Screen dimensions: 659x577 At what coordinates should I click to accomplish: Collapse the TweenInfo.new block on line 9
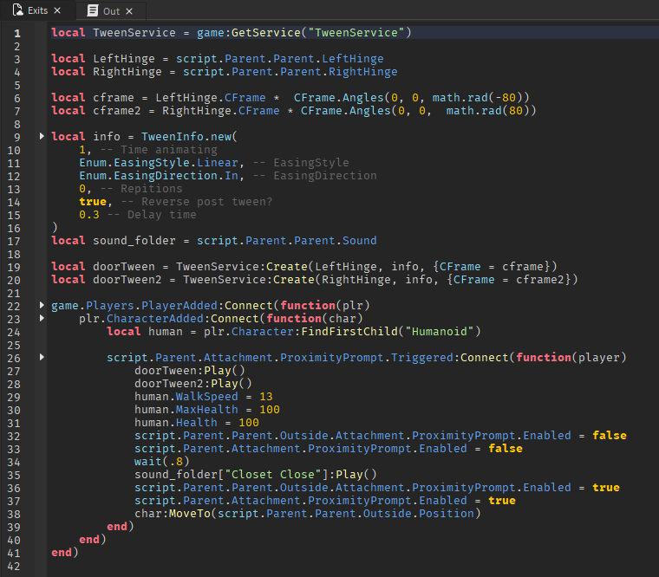pyautogui.click(x=42, y=137)
